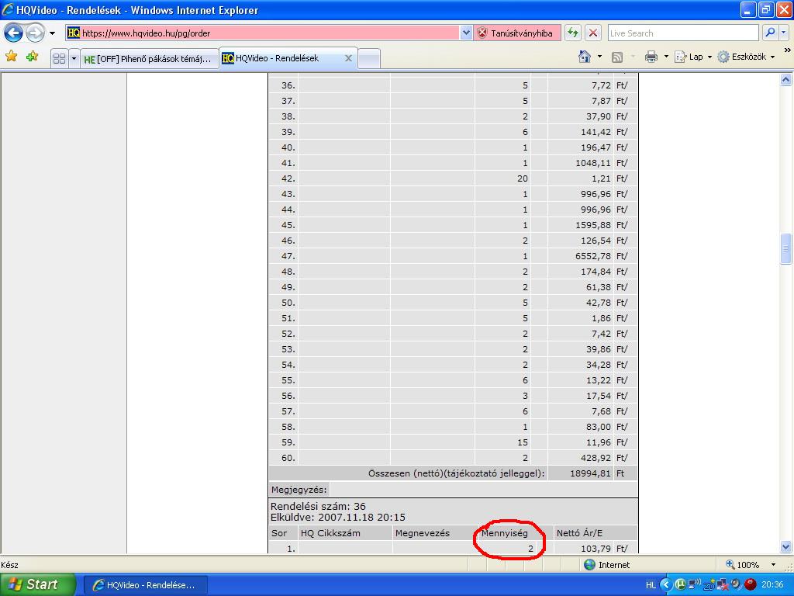Image resolution: width=794 pixels, height=596 pixels.
Task: Click the red ball tray icon
Action: pos(751,585)
